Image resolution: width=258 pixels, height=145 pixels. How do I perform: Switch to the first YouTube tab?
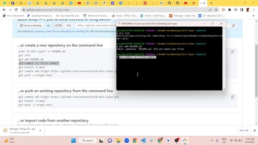coord(79,3)
